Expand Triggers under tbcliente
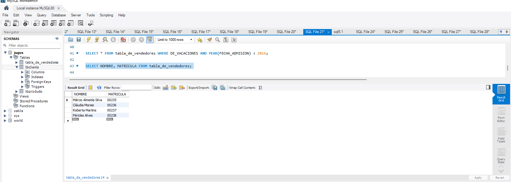This screenshot has height=182, width=511. click(x=22, y=87)
